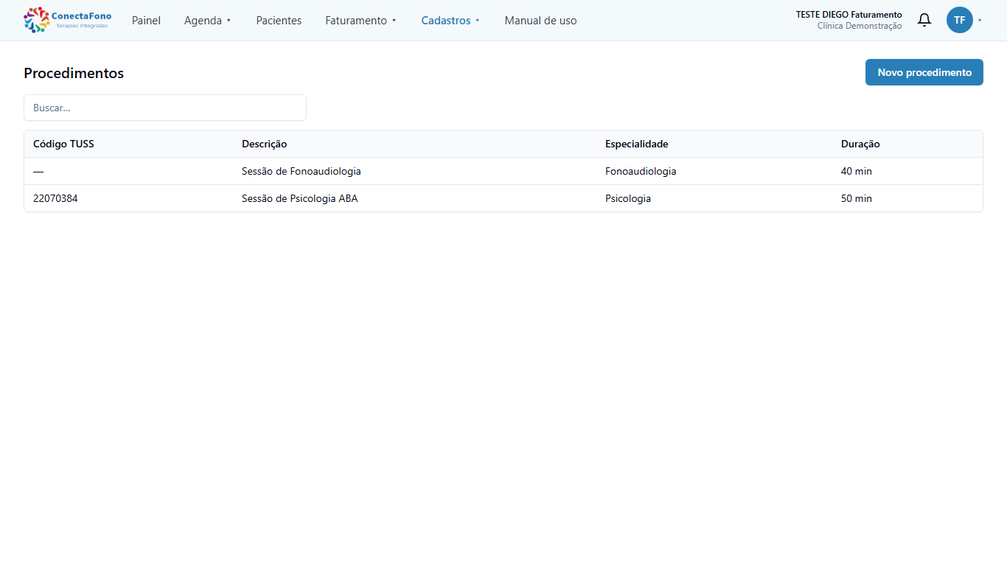The width and height of the screenshot is (1007, 566).
Task: Open the Pacientes page
Action: 279,21
